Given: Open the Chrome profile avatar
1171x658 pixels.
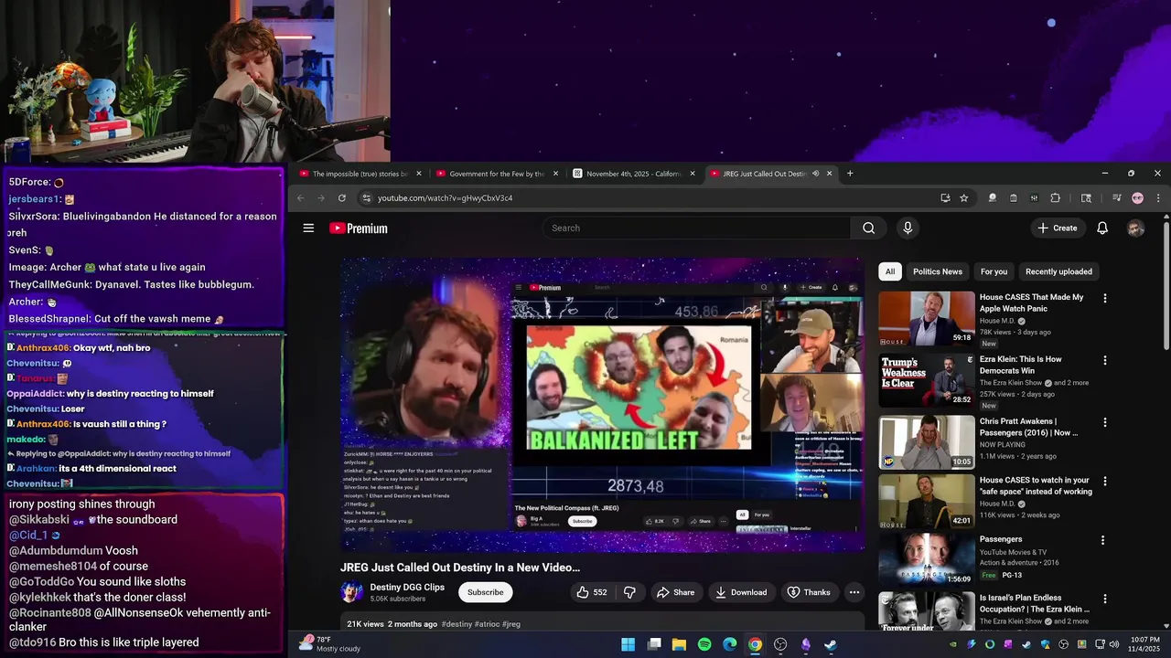Looking at the screenshot, I should pos(1137,198).
